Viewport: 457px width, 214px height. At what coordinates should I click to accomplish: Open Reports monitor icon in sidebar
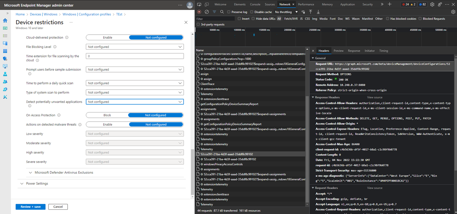click(x=5, y=66)
